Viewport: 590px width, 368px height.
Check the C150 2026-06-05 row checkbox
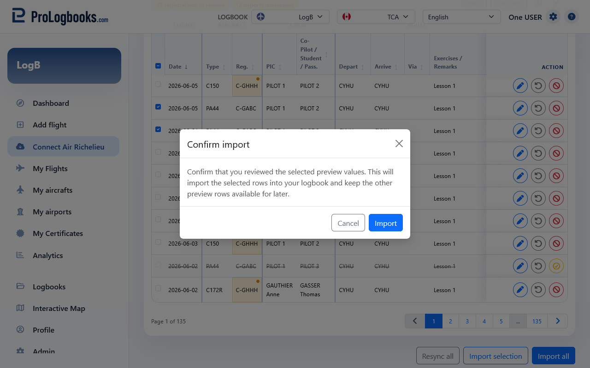158,85
